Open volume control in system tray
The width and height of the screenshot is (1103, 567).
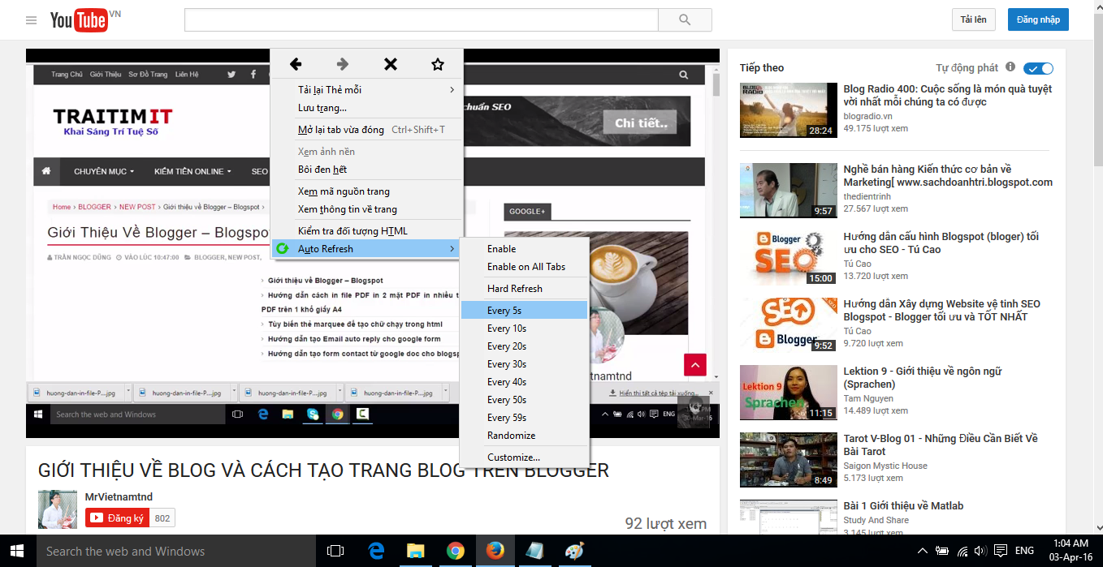[982, 551]
